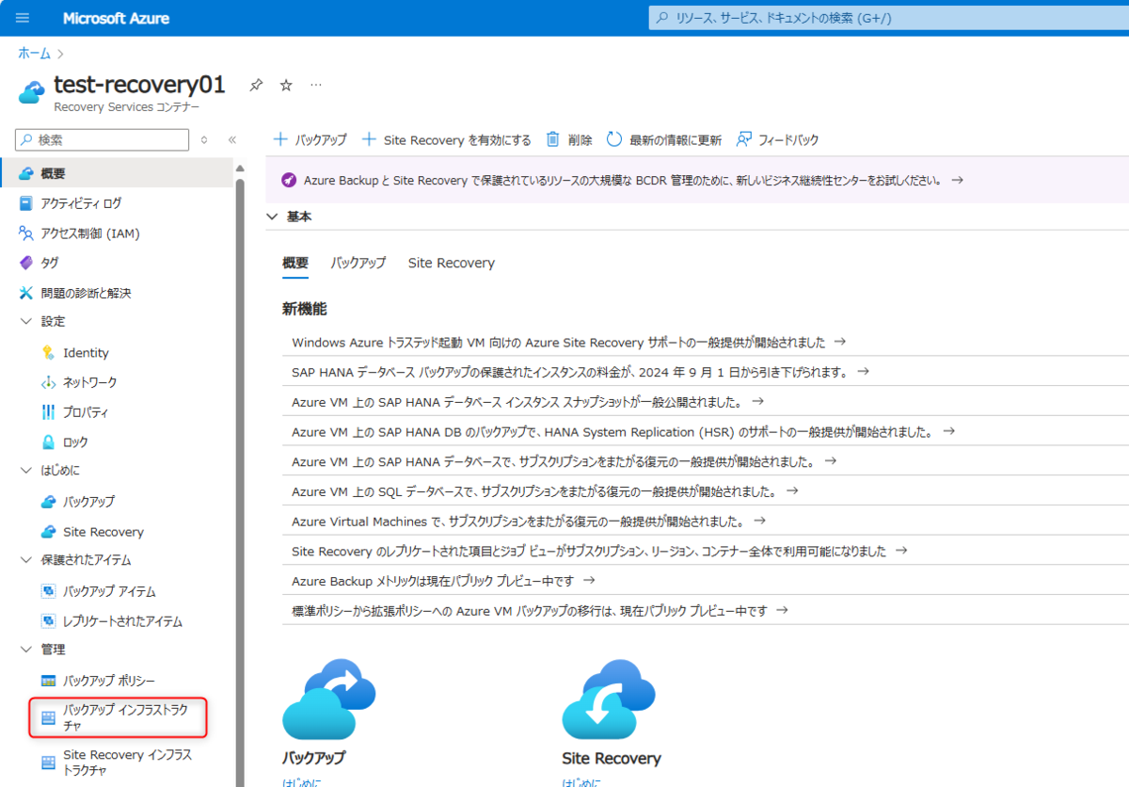The width and height of the screenshot is (1129, 787).
Task: Click the タグ purple tag icon
Action: point(26,263)
